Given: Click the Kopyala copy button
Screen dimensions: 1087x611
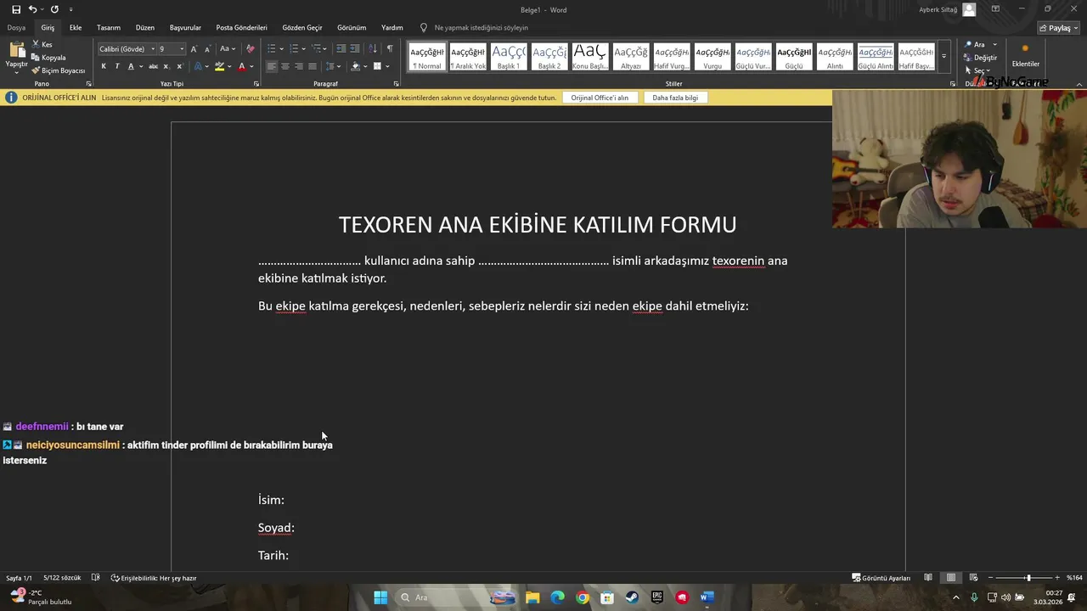Looking at the screenshot, I should coord(48,58).
